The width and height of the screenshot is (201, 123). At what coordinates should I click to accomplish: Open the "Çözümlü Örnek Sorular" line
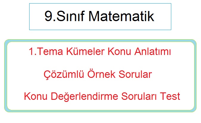tap(98, 75)
